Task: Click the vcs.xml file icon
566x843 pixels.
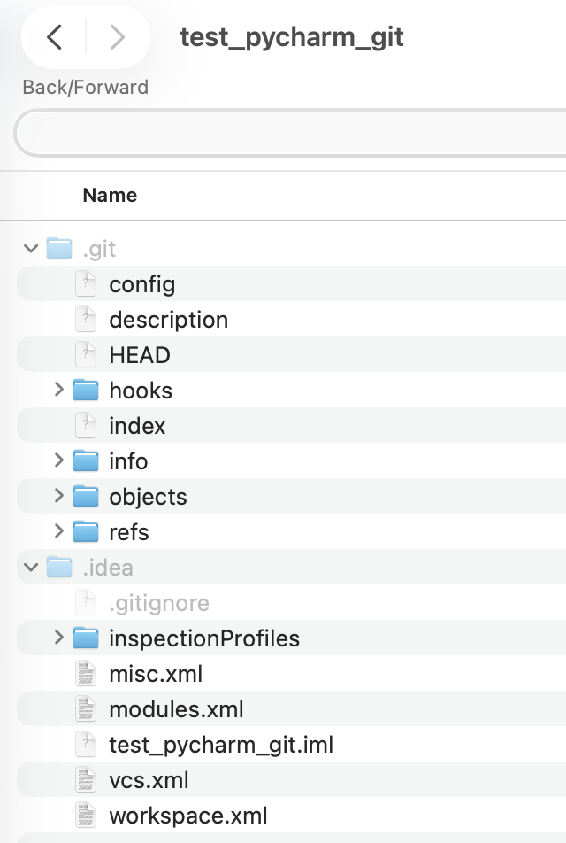Action: [x=86, y=780]
